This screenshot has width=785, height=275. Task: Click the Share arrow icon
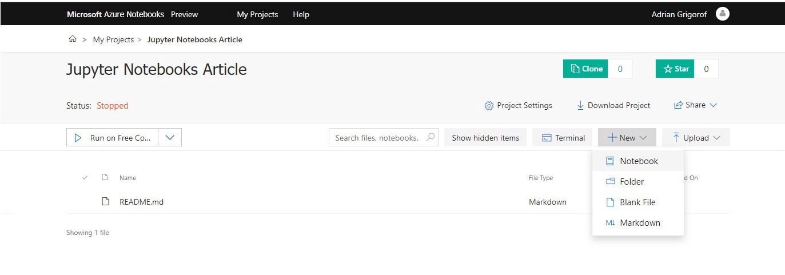(679, 105)
